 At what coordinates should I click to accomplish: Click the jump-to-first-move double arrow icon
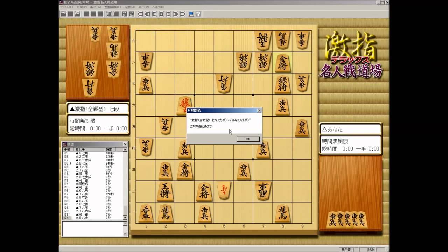[140, 14]
